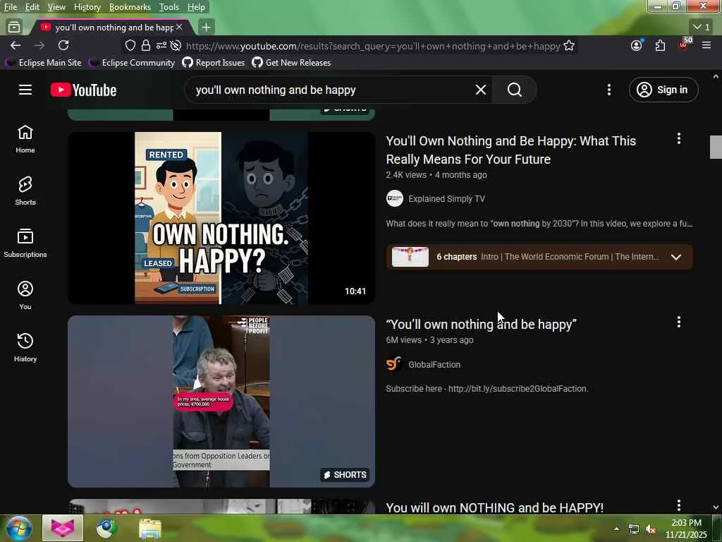Open options for GlobalFaction video

pos(678,322)
